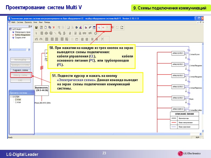
Task: Open the Язык menu
Action: pyautogui.click(x=41, y=22)
